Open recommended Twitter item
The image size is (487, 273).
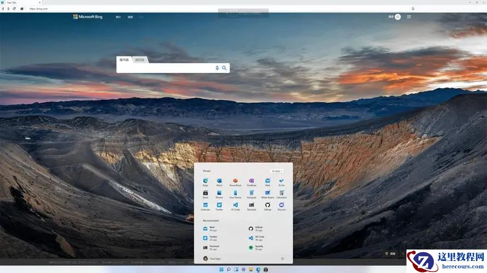pyautogui.click(x=210, y=238)
